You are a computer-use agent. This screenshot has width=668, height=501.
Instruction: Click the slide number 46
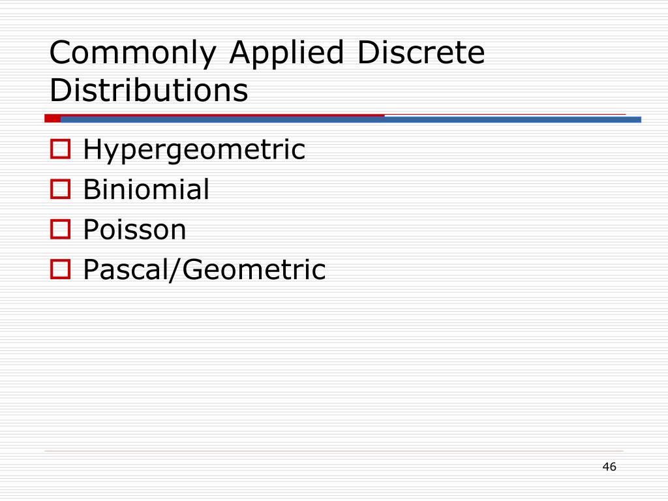tap(609, 467)
